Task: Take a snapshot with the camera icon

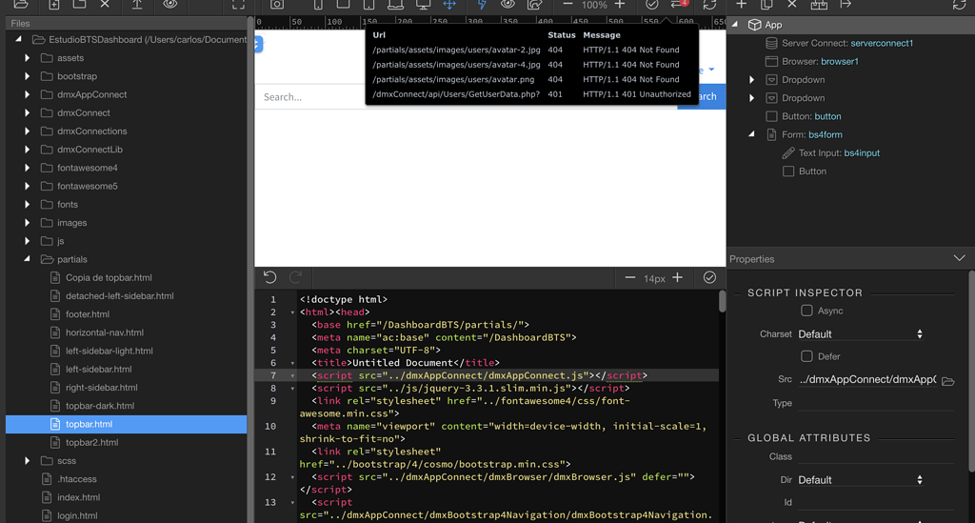Action: click(277, 4)
